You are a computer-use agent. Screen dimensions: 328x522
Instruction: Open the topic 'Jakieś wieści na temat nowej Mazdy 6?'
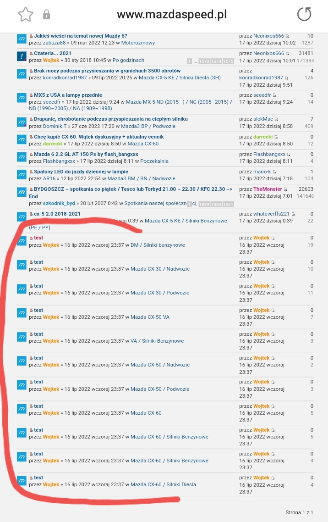[x=80, y=36]
